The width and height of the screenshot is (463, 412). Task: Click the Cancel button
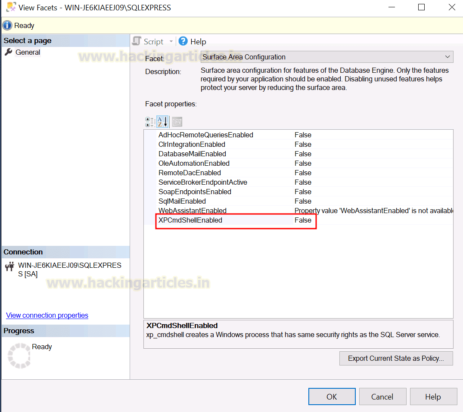(x=382, y=397)
